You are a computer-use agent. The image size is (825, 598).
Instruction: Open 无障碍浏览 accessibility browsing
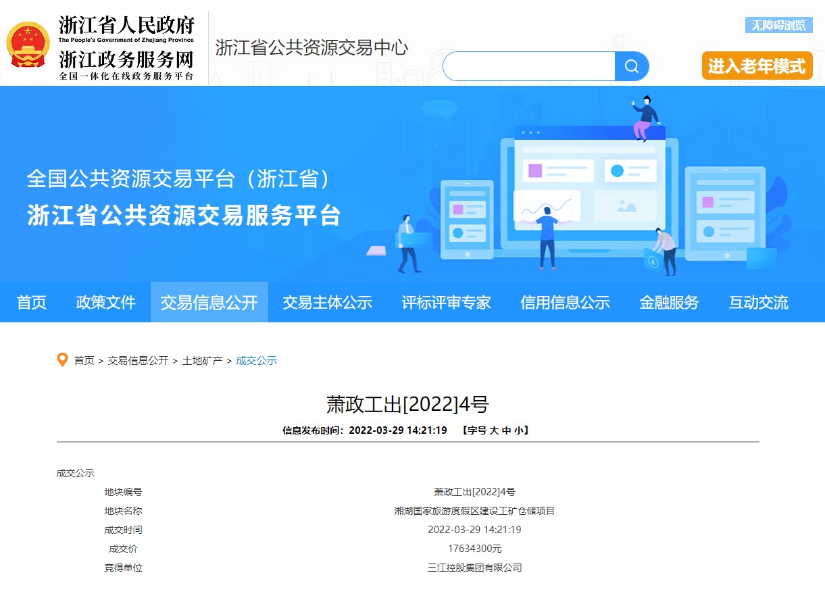point(778,26)
